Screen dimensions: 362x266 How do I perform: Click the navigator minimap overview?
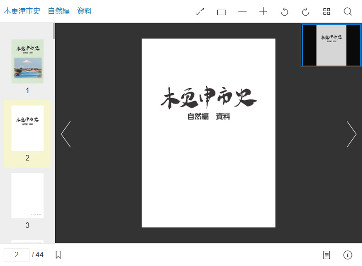331,45
